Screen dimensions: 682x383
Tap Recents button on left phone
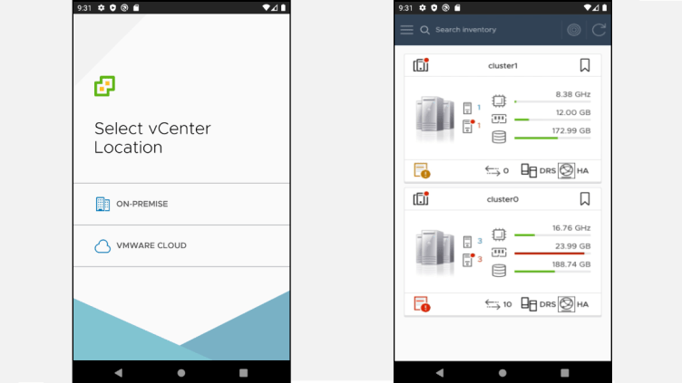pos(244,372)
